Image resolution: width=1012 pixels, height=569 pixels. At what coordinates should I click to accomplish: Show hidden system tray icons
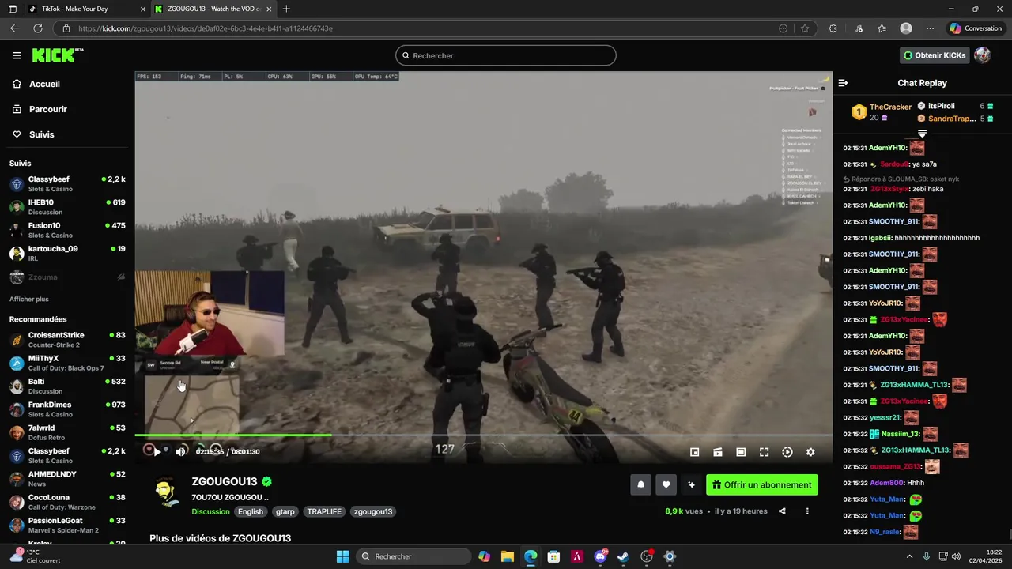909,556
